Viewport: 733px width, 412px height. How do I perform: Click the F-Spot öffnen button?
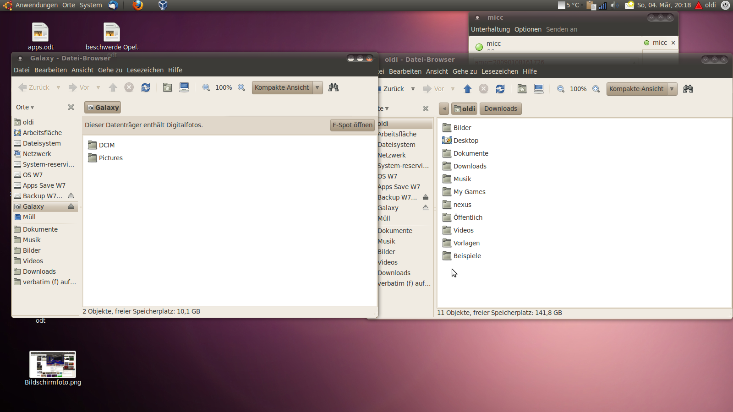[352, 125]
